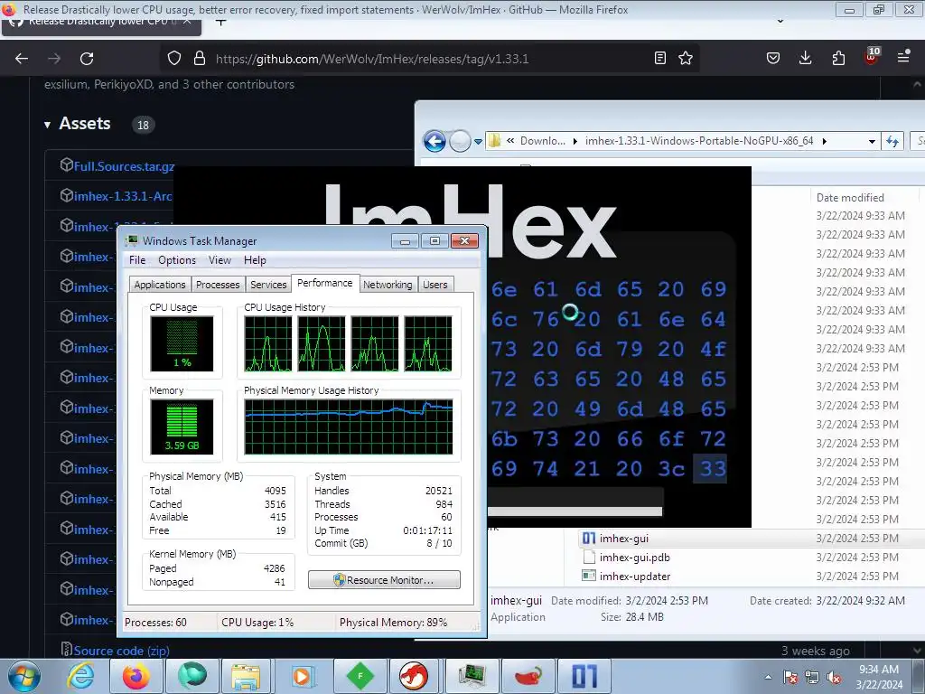Toggle Firefox reader view icon

[x=660, y=58]
